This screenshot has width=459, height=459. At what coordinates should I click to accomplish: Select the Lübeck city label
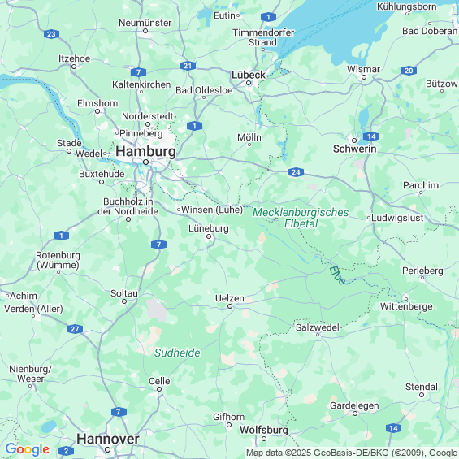coord(249,75)
